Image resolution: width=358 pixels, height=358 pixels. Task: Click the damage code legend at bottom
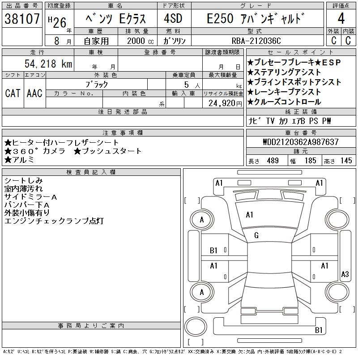(x=173, y=352)
